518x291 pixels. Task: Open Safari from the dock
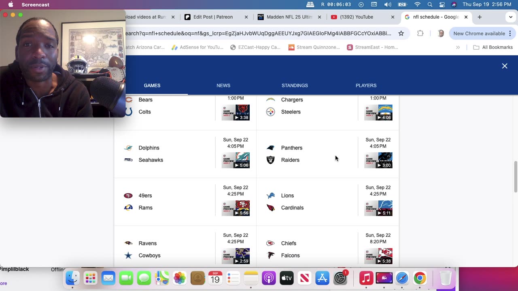[402, 278]
